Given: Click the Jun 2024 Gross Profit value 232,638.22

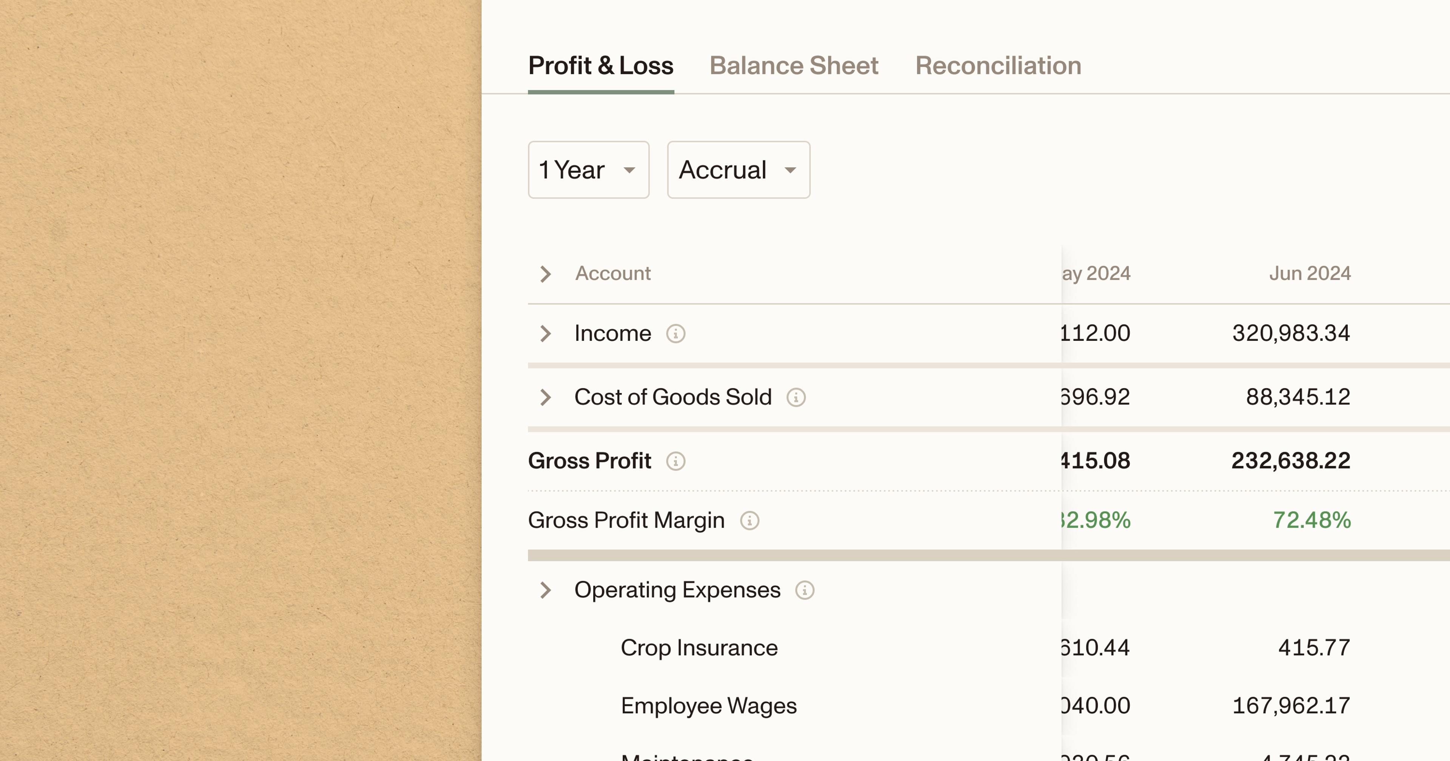Looking at the screenshot, I should pyautogui.click(x=1290, y=461).
